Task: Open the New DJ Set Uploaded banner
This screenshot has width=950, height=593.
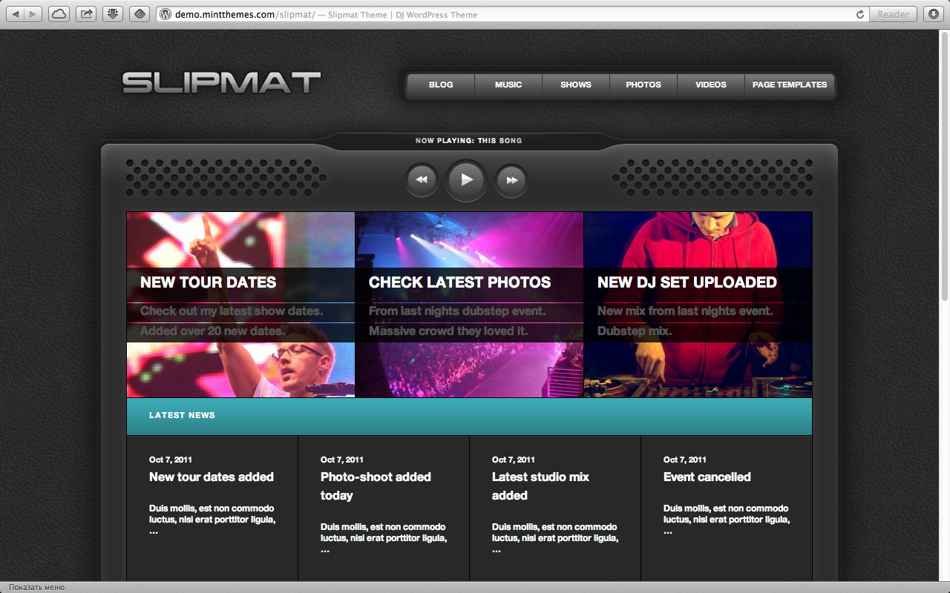Action: point(698,305)
